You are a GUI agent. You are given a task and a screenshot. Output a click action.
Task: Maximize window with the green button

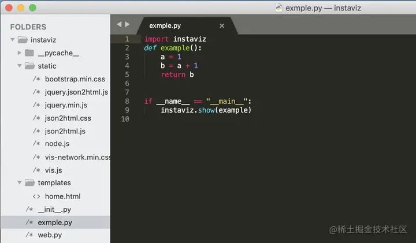(32, 8)
